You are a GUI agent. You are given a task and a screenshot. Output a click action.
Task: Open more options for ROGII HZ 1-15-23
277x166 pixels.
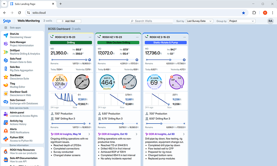tap(137, 37)
